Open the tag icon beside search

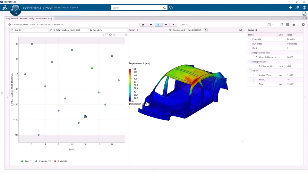point(171,8)
